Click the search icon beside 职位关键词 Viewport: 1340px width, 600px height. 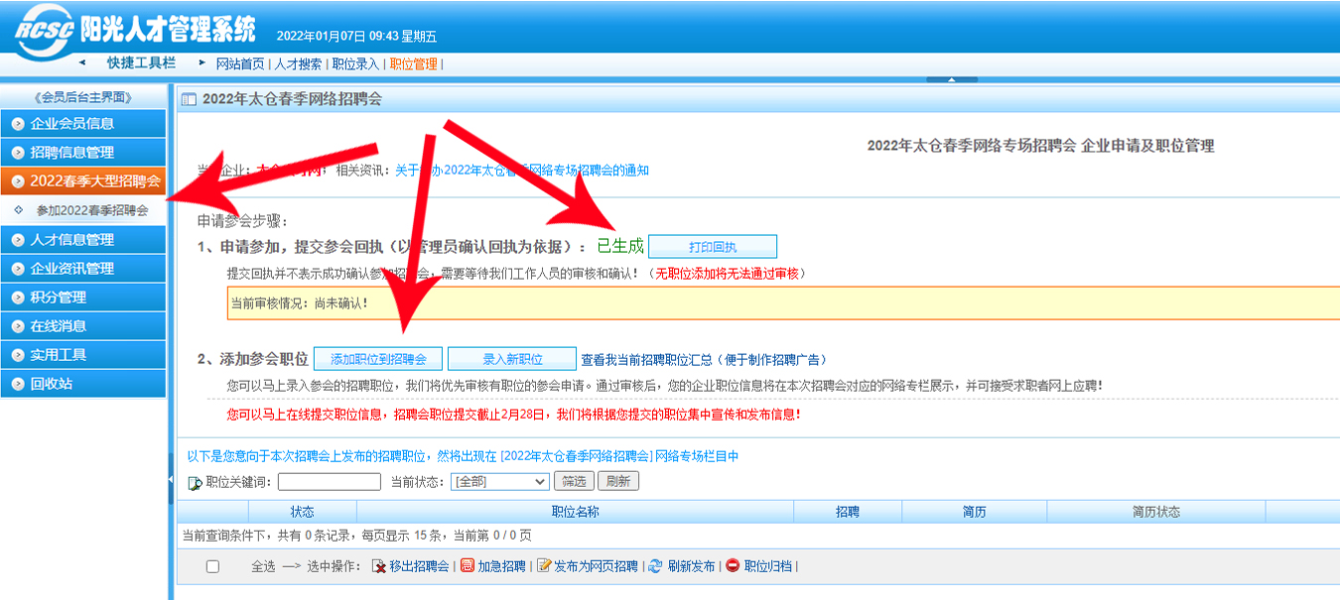coord(196,483)
